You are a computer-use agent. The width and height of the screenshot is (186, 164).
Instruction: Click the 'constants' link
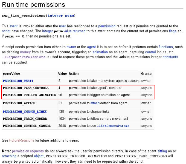[x=170, y=57]
